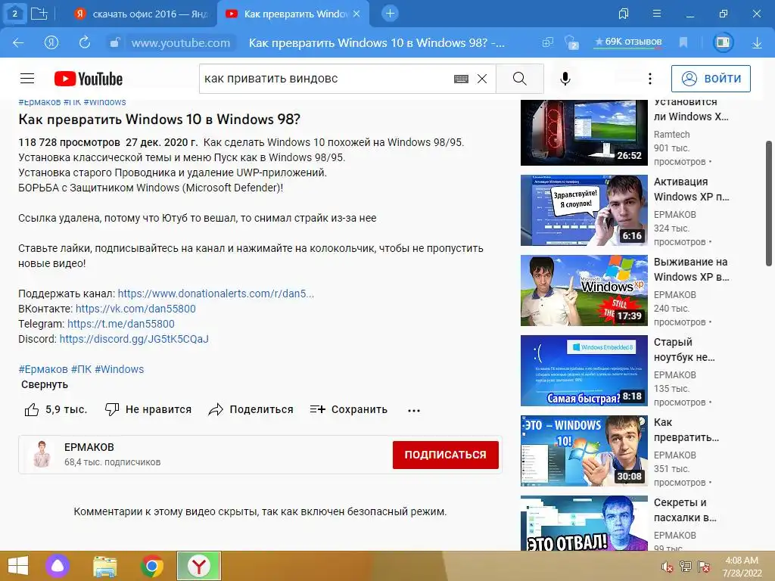
Task: Click the #Windows hashtag below description
Action: pyautogui.click(x=119, y=369)
